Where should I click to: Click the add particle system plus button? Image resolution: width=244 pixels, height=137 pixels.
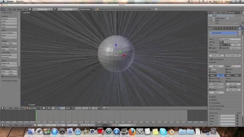240,32
